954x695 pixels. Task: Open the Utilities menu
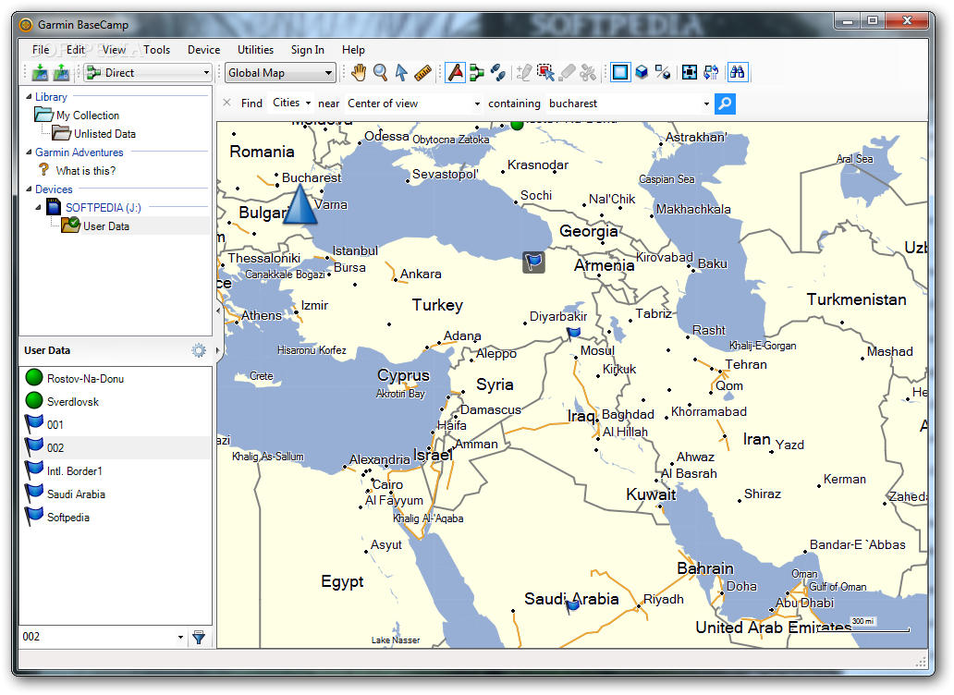[255, 50]
